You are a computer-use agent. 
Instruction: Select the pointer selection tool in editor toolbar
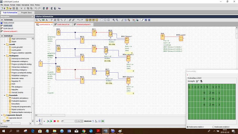pos(37,20)
